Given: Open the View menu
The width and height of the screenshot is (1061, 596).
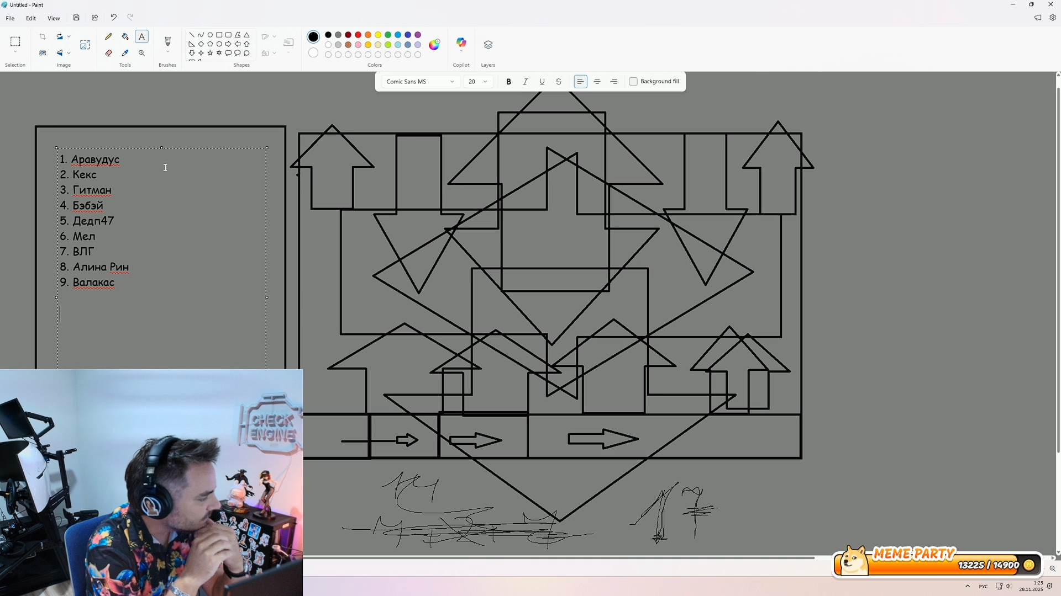Looking at the screenshot, I should tap(54, 18).
